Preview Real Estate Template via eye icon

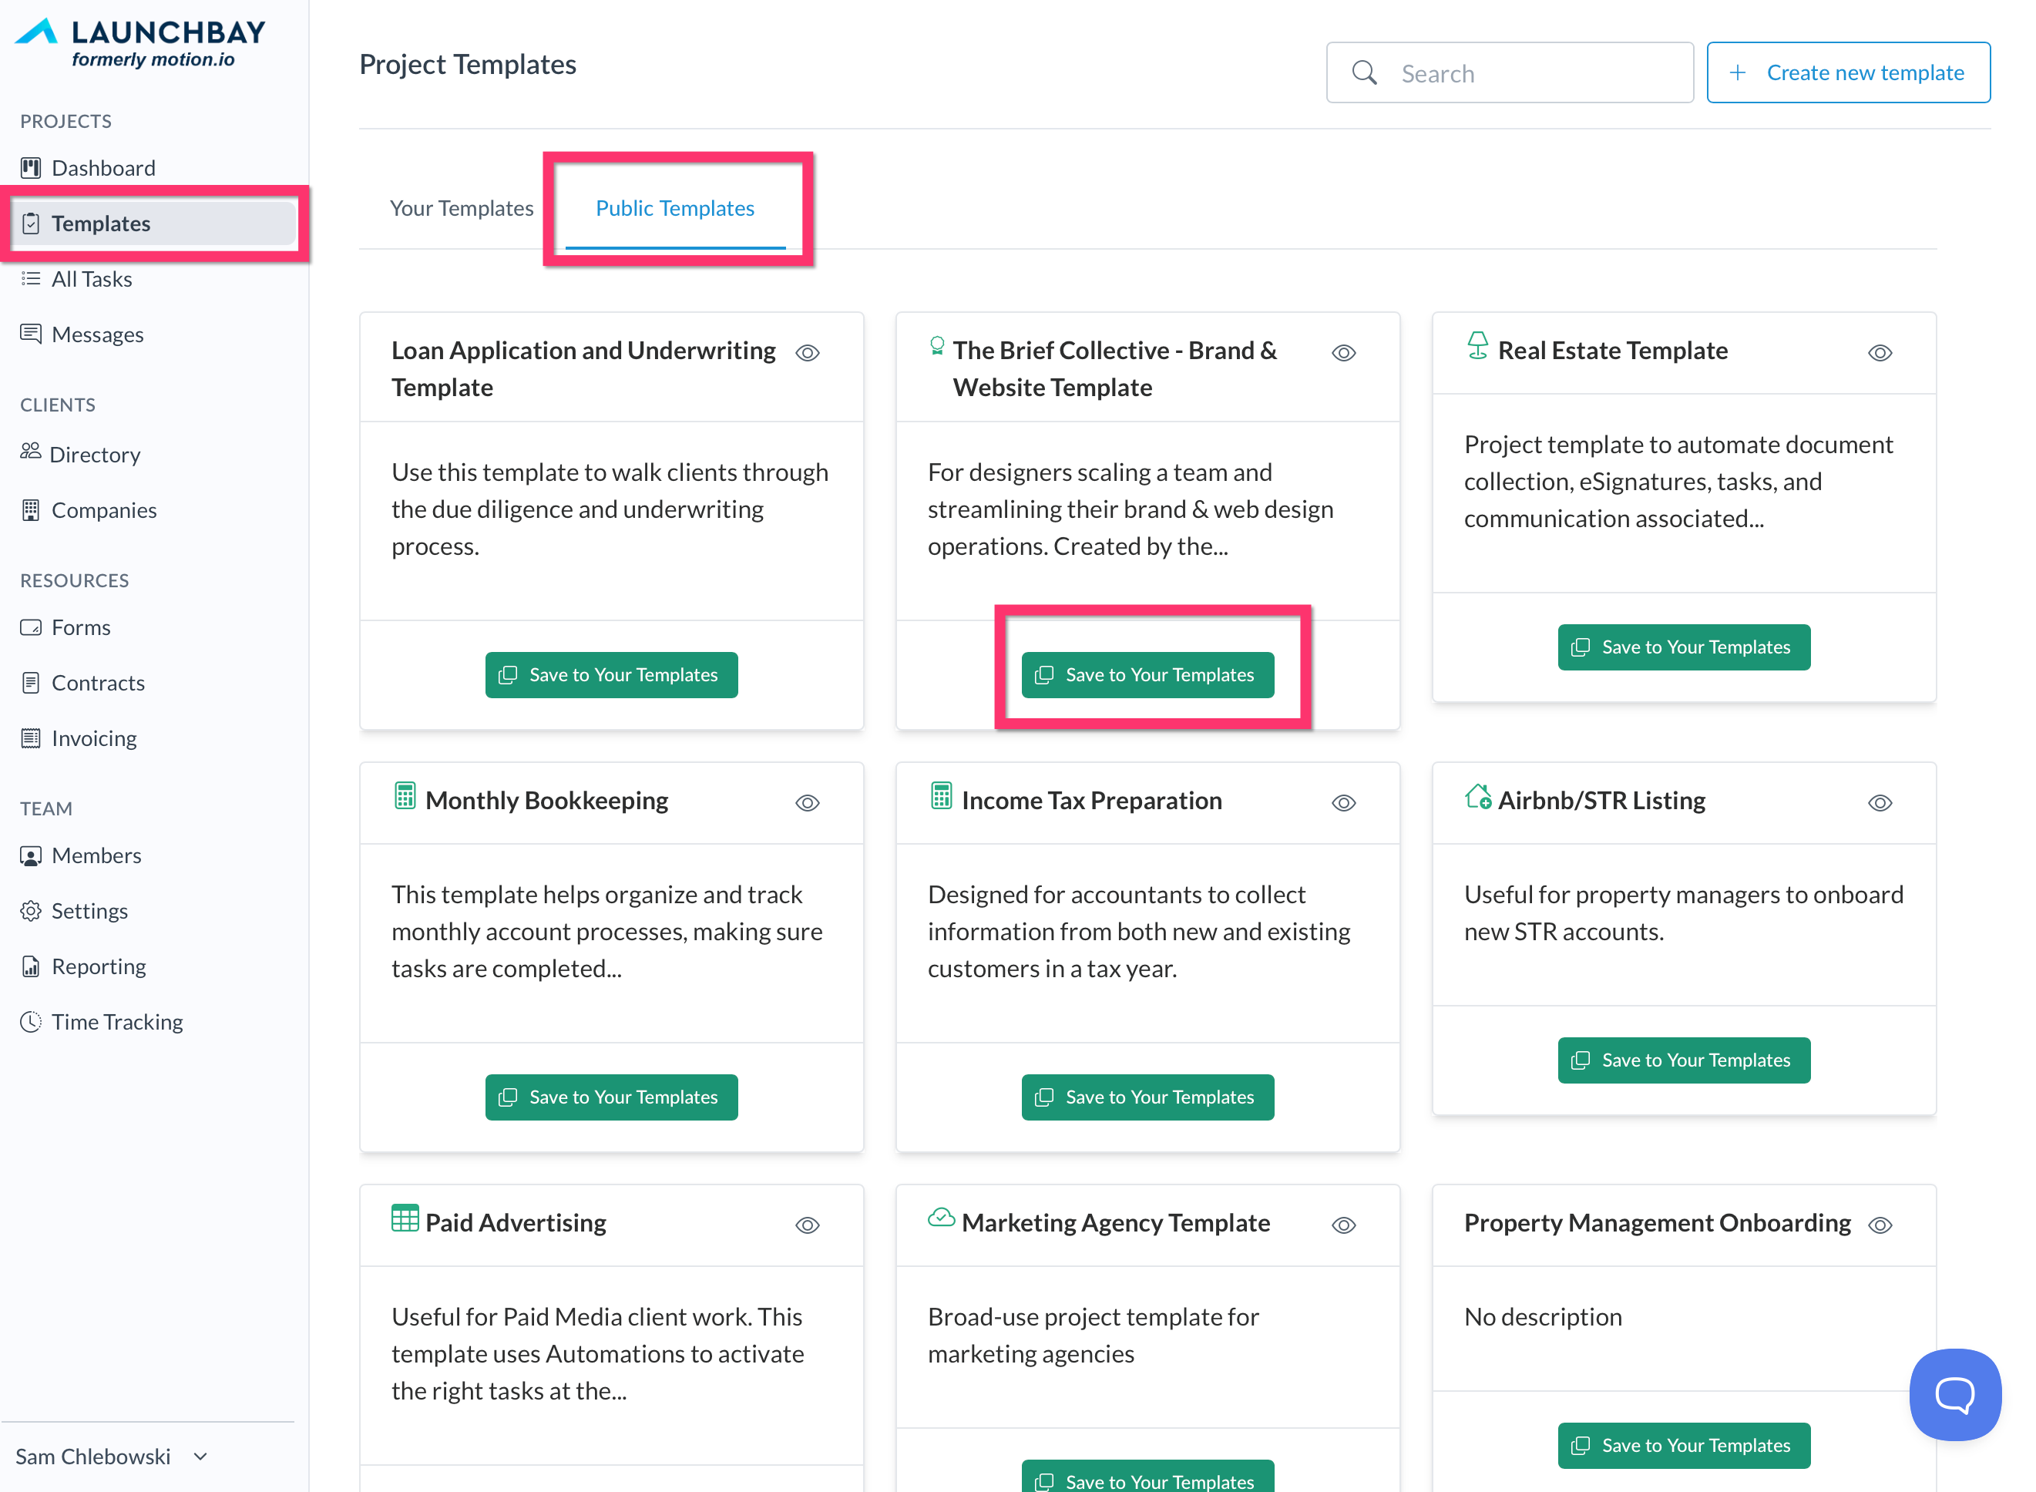(x=1880, y=353)
